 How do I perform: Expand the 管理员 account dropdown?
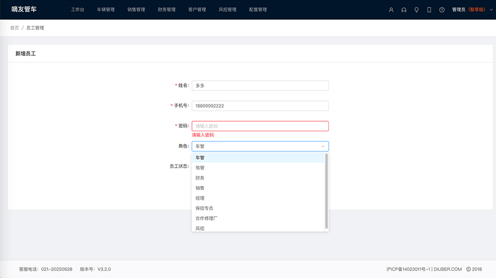point(468,9)
